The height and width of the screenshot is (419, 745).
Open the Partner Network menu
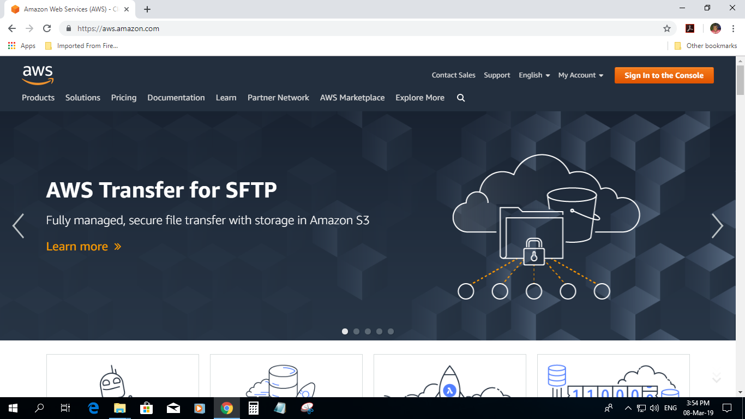tap(278, 98)
